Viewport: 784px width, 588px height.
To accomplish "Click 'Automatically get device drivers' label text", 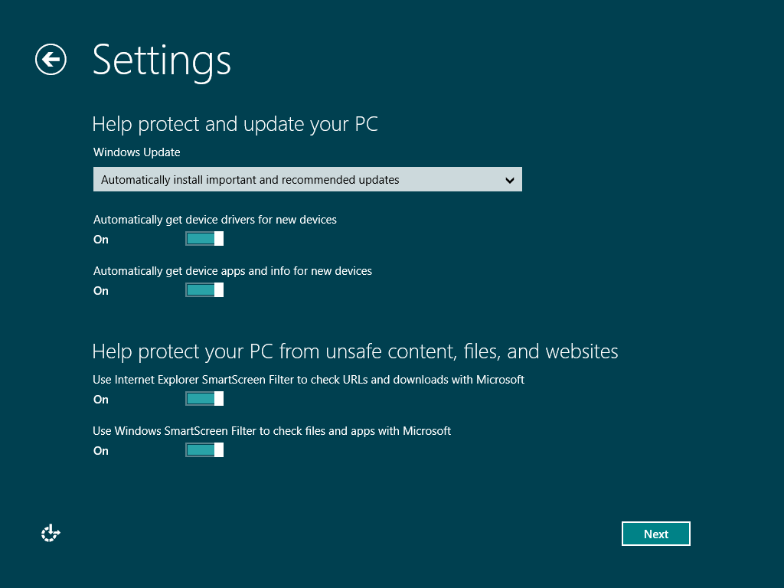I will [215, 220].
